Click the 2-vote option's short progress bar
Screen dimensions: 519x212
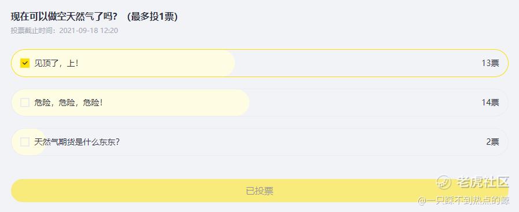coord(29,142)
